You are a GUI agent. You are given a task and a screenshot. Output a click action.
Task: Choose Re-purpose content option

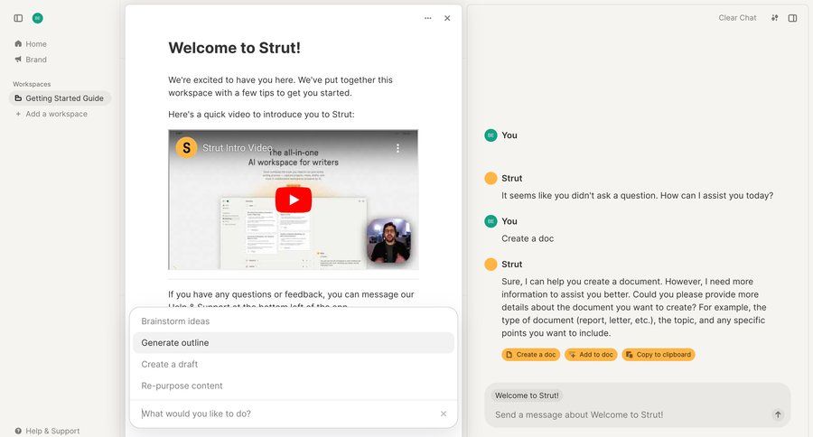click(x=294, y=386)
